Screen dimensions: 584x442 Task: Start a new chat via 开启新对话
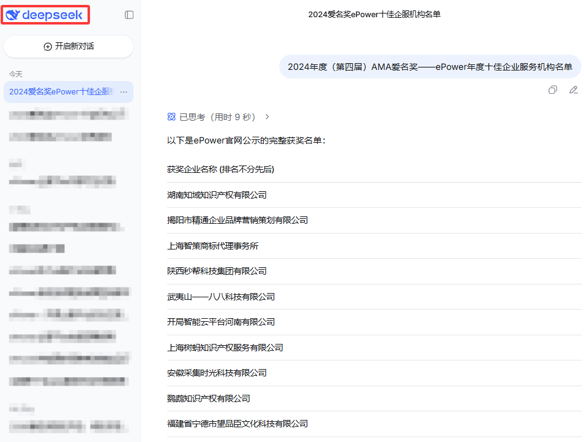[69, 47]
